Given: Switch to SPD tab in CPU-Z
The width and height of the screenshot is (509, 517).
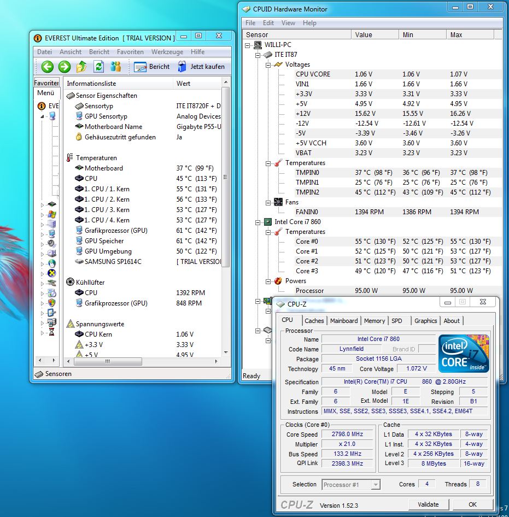Looking at the screenshot, I should (x=396, y=321).
